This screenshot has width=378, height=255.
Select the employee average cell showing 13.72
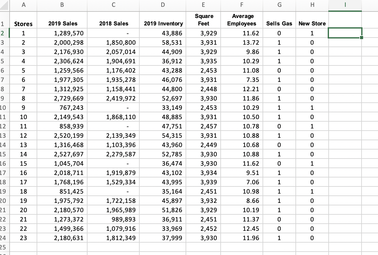pyautogui.click(x=242, y=42)
